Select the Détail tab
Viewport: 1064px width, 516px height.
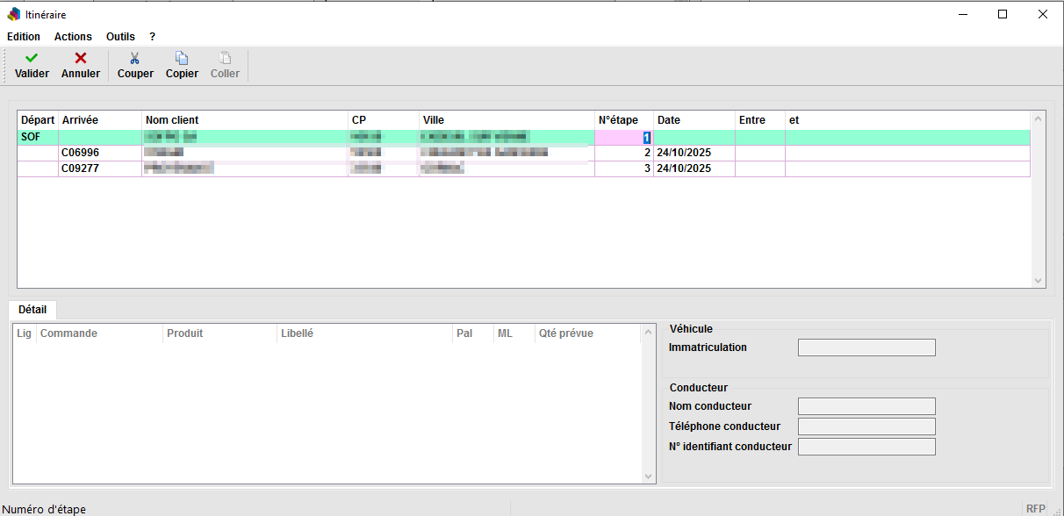tap(32, 310)
